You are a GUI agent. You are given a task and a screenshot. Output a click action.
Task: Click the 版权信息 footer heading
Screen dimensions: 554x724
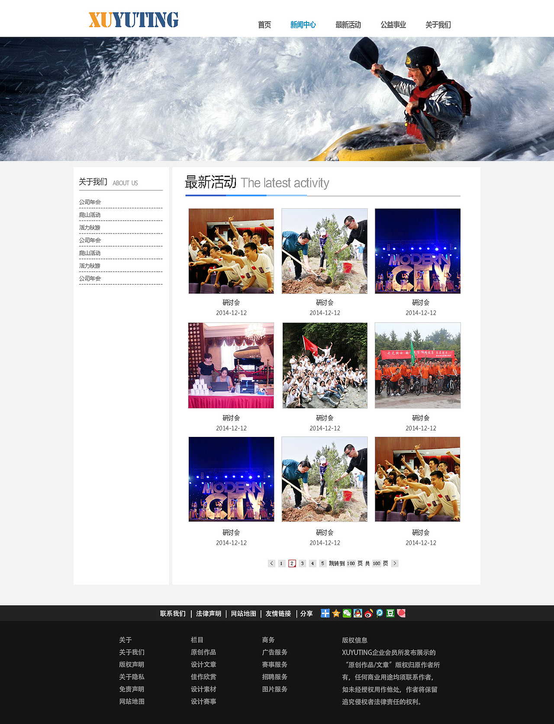(x=355, y=640)
